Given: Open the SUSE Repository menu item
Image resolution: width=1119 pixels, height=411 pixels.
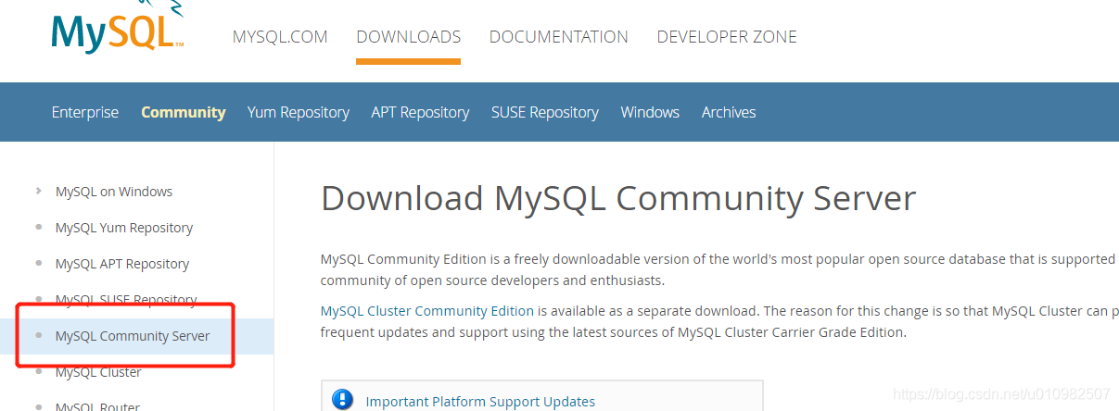Looking at the screenshot, I should coord(545,112).
